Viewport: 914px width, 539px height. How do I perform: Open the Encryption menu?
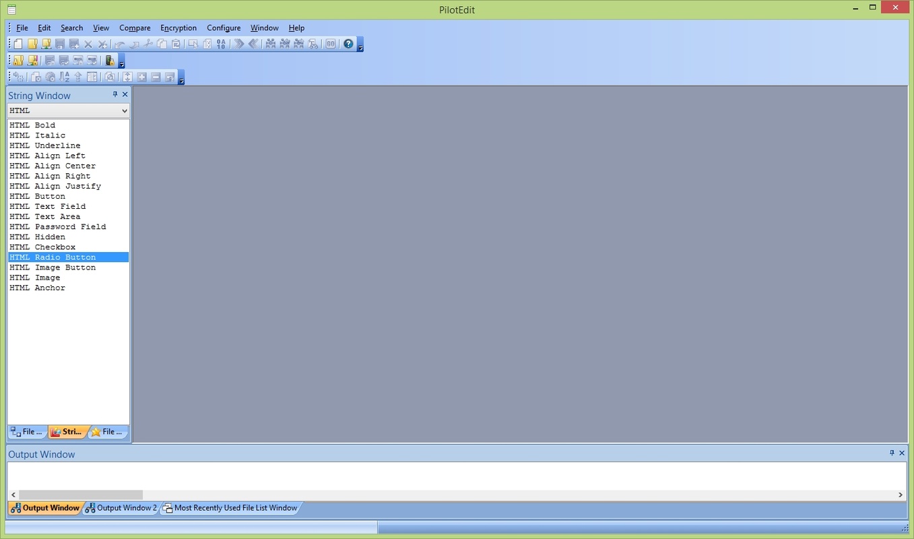click(178, 28)
